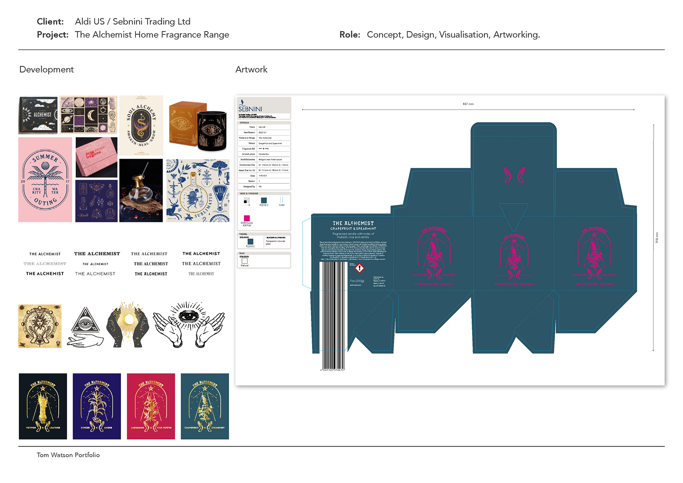Image resolution: width=683 pixels, height=483 pixels.
Task: Open the Labdanum & Pink Pepper thumbnail
Action: pos(151,406)
